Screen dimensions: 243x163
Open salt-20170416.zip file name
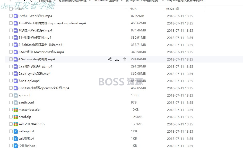(x=31, y=124)
